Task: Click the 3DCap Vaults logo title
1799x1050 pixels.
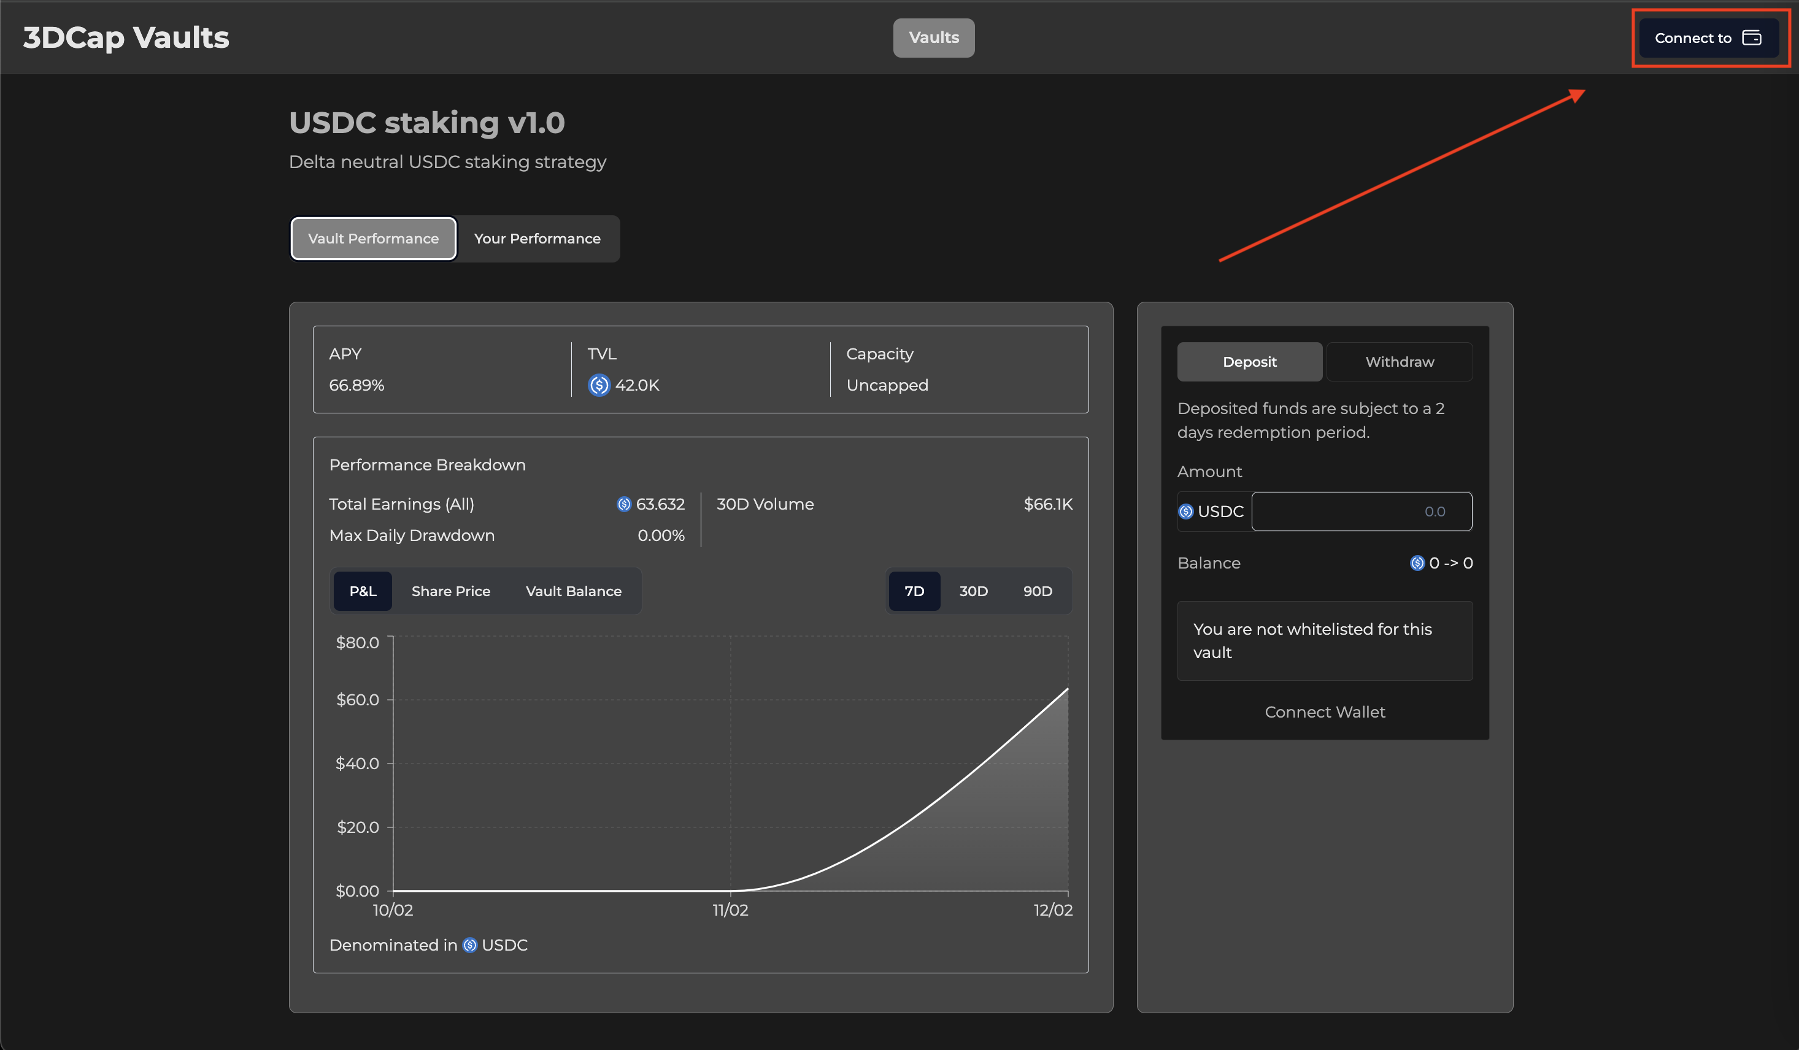Action: click(x=126, y=38)
